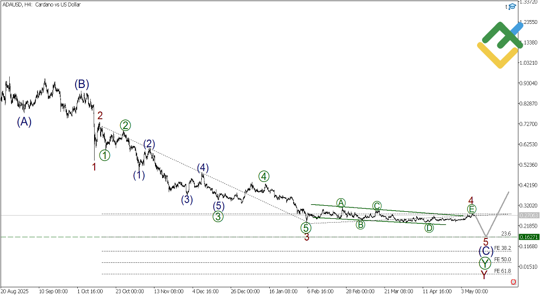Click the green circled 5 wave marker
The width and height of the screenshot is (544, 296).
click(x=306, y=228)
